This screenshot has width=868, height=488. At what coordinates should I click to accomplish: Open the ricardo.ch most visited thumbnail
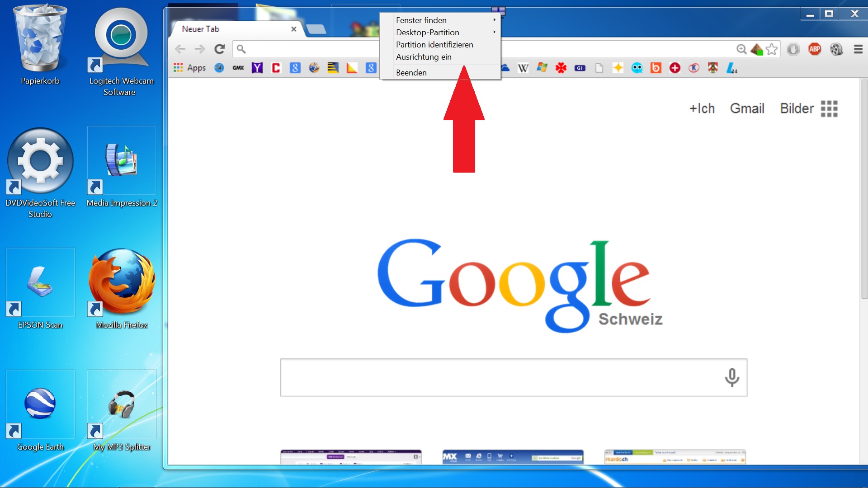[x=675, y=457]
